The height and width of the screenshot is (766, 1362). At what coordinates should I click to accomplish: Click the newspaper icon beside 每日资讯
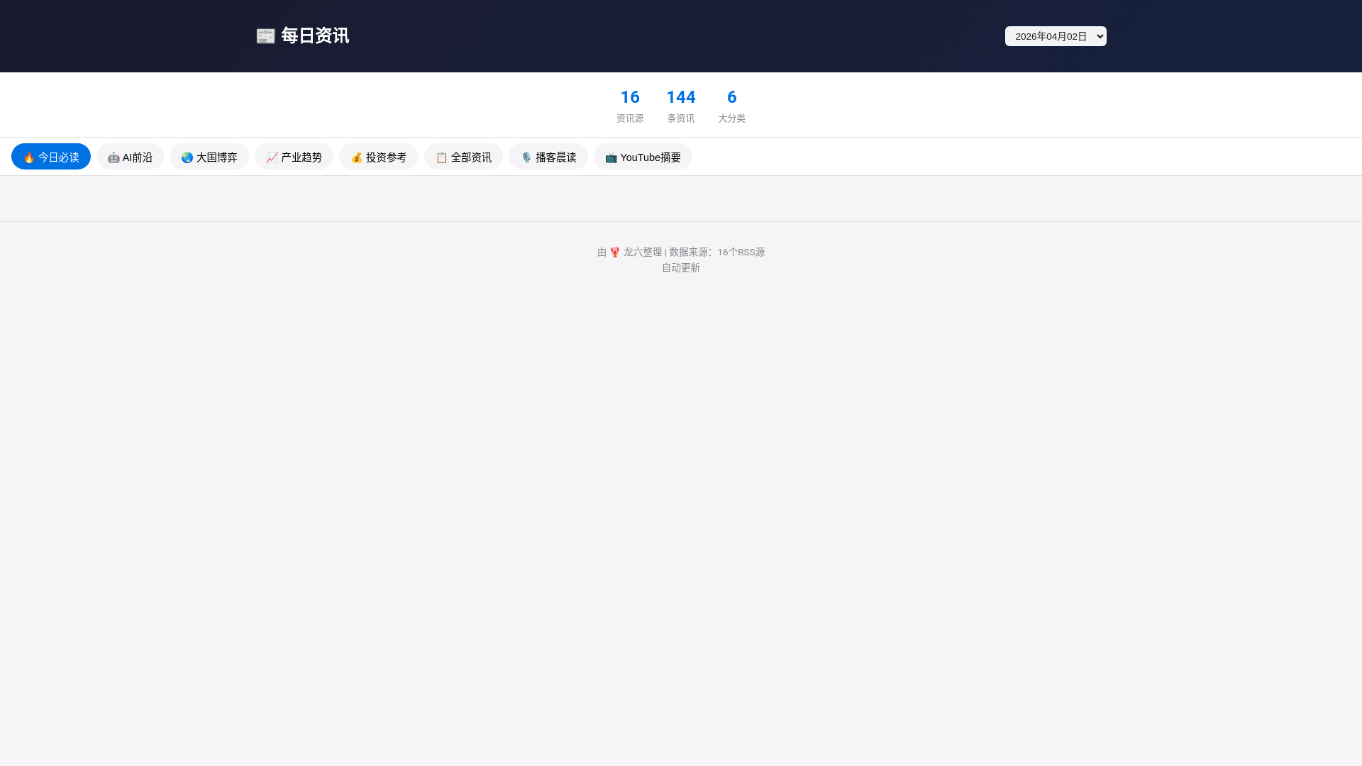[x=266, y=36]
